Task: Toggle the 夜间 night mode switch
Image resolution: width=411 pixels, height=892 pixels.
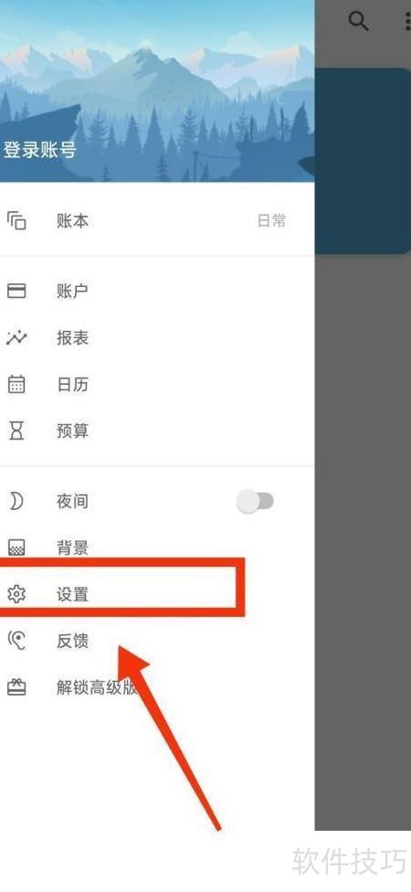Action: 255,502
